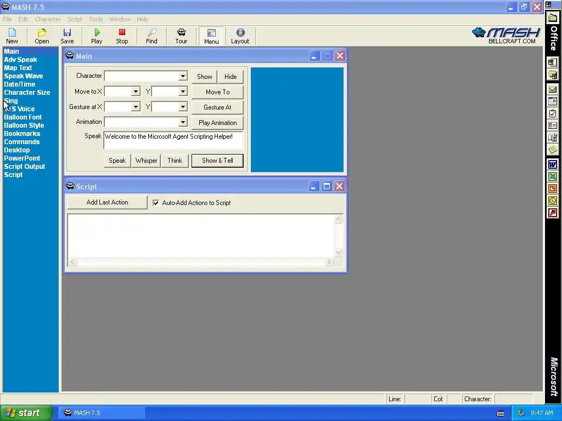Open the Edit menu
Image resolution: width=562 pixels, height=421 pixels.
click(23, 19)
